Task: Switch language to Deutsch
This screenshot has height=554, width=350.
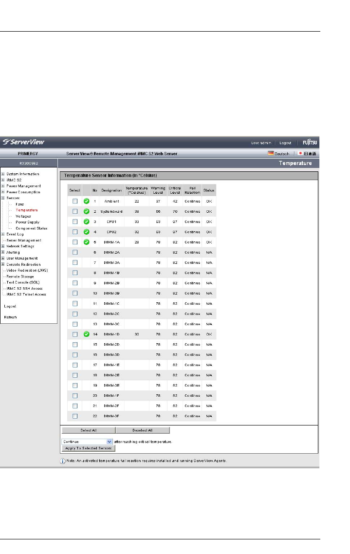Action: pos(282,154)
